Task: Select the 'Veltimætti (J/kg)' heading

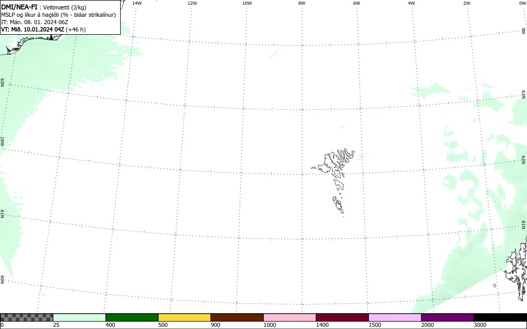Action: 64,7
